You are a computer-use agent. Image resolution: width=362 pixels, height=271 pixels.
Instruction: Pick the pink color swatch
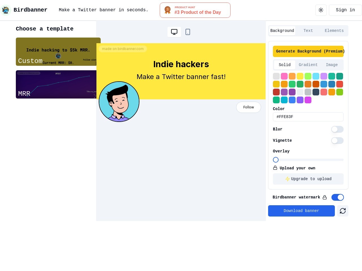pyautogui.click(x=284, y=76)
